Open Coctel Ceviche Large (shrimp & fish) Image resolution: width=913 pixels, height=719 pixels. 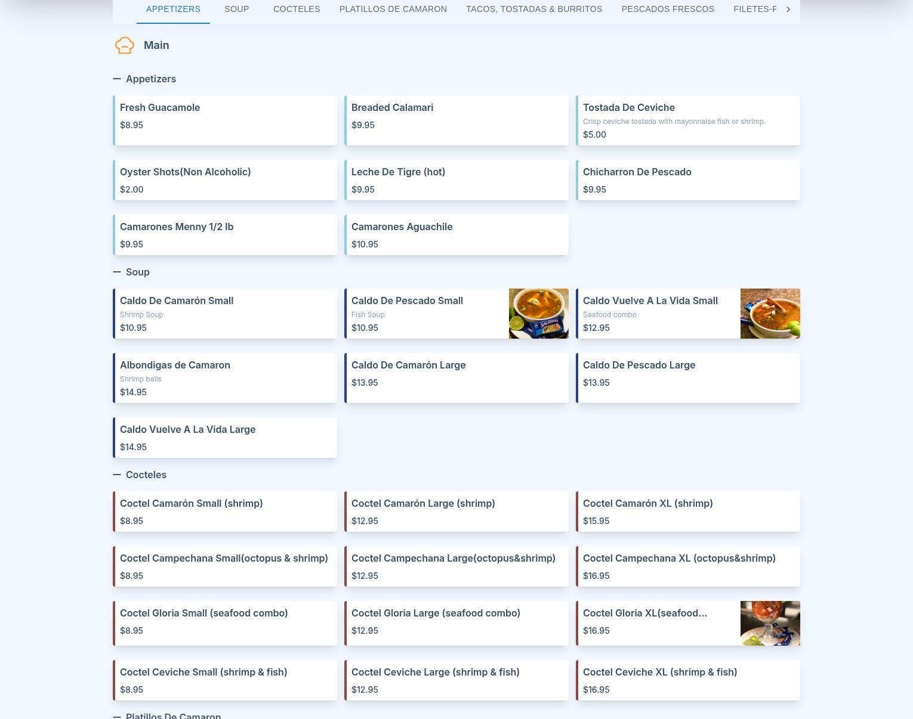point(456,680)
